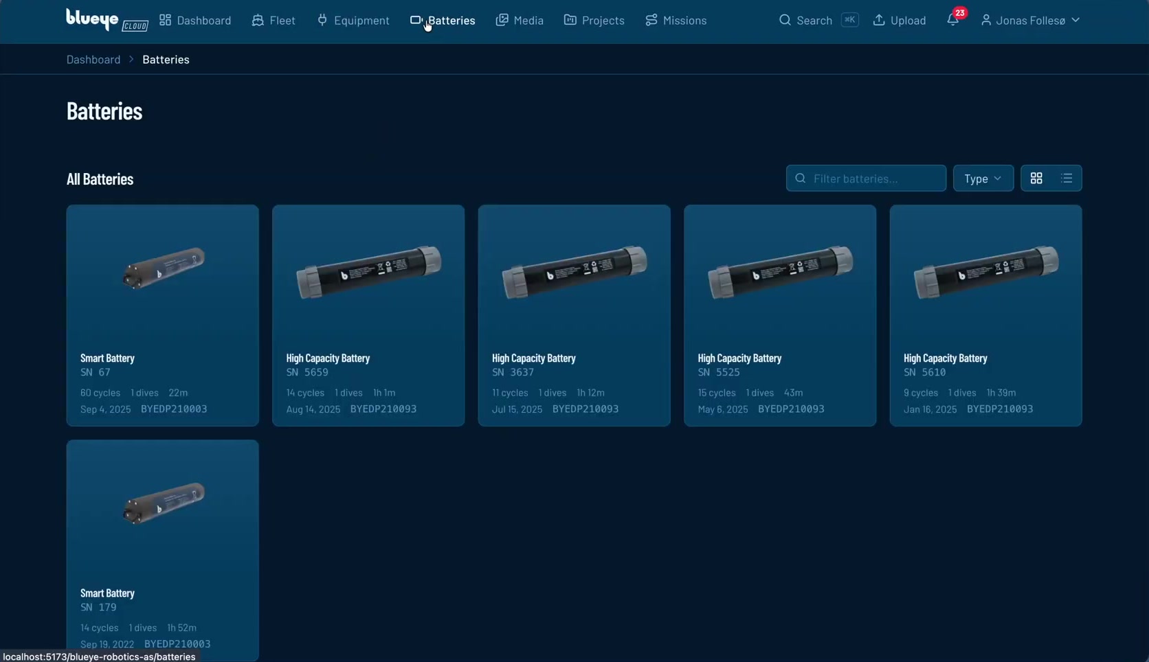This screenshot has width=1149, height=662.
Task: Click the "Jan 16, 2025" date
Action: [x=930, y=409]
